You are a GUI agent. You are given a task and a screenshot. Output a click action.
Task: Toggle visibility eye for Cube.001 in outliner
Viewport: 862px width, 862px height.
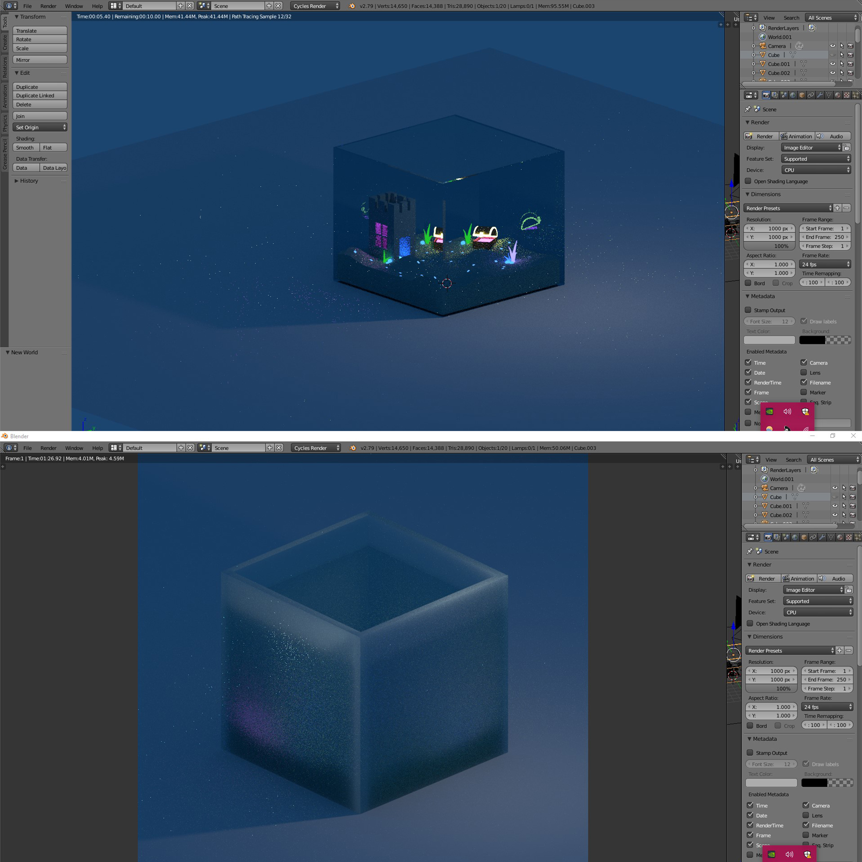pyautogui.click(x=833, y=64)
